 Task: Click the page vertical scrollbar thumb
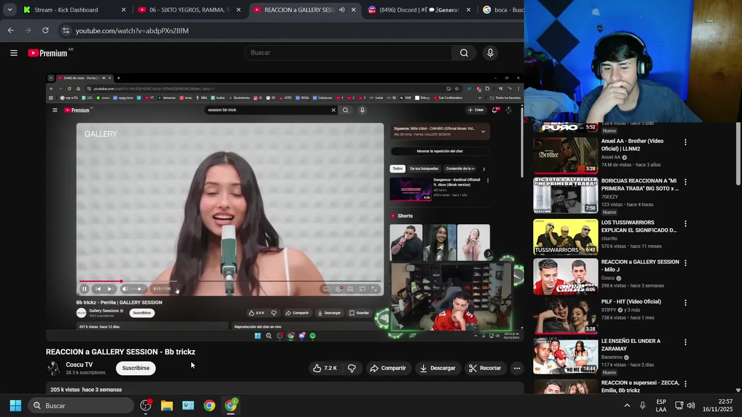[x=738, y=154]
